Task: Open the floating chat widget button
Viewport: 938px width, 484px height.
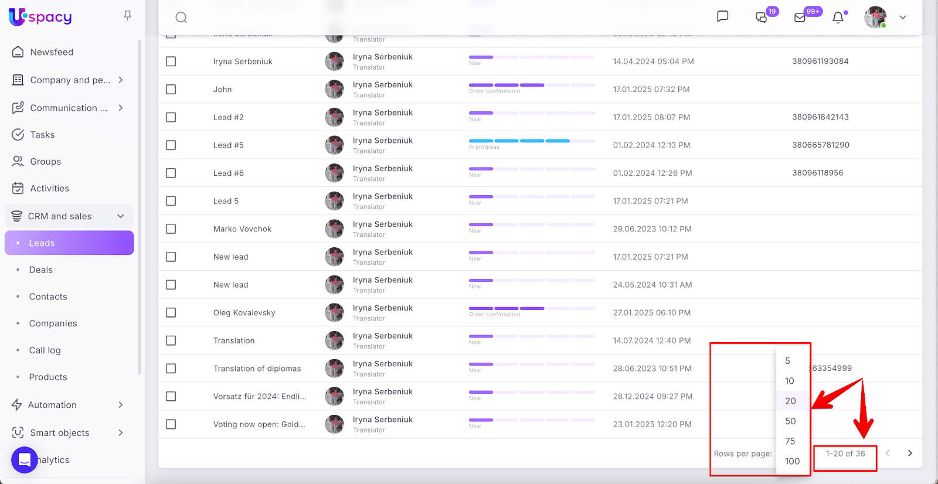Action: (x=25, y=459)
